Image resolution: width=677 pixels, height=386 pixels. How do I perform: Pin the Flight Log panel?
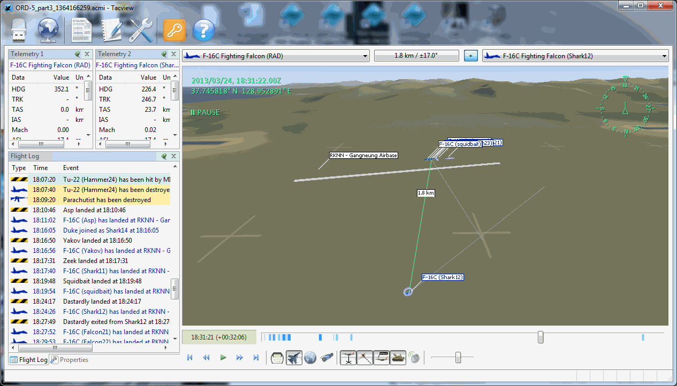[165, 156]
